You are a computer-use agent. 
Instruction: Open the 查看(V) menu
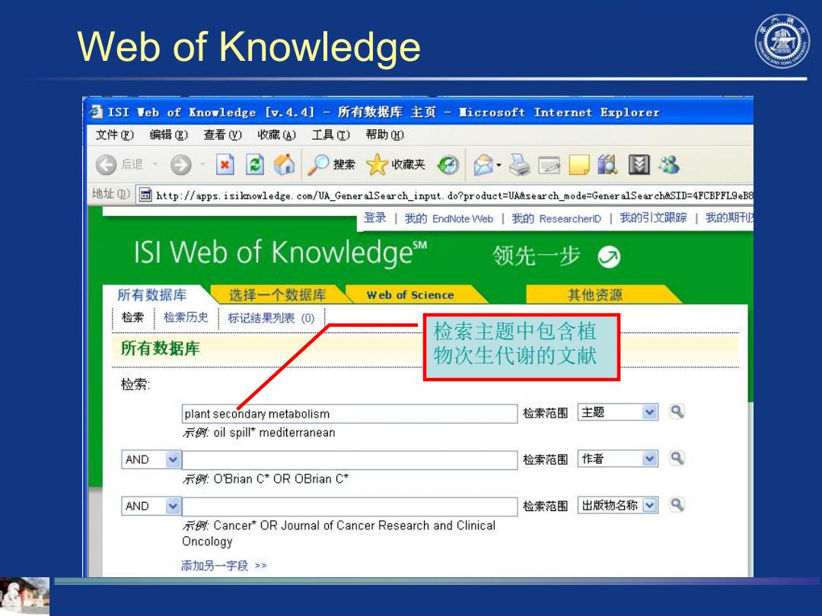pyautogui.click(x=222, y=135)
